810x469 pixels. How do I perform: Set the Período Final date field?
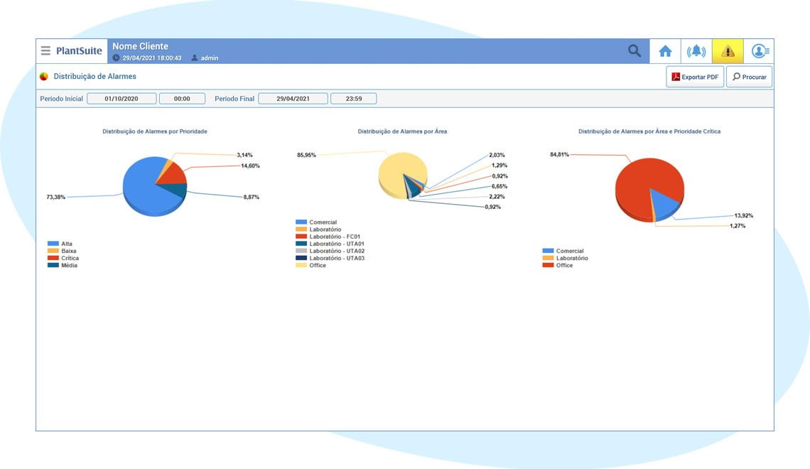click(x=293, y=99)
